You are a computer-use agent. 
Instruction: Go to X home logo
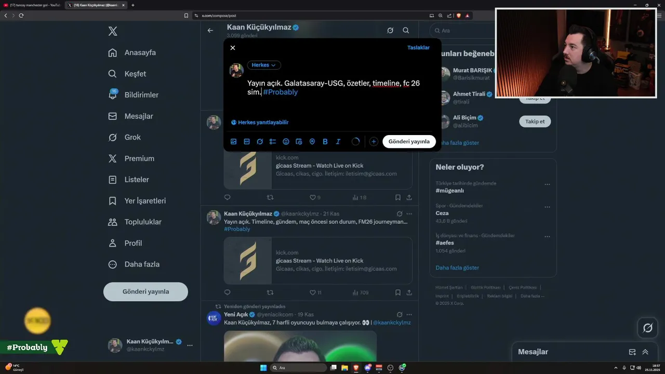pyautogui.click(x=113, y=31)
